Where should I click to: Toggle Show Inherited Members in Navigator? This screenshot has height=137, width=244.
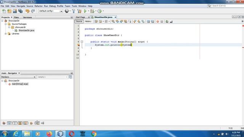point(4,123)
